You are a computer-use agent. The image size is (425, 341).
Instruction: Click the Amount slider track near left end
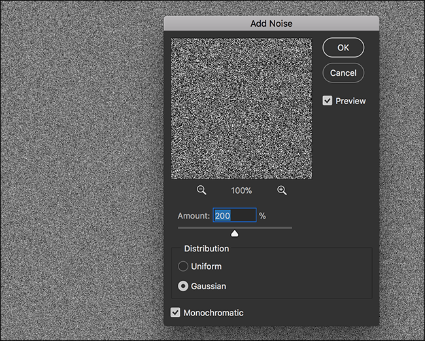[x=186, y=228]
